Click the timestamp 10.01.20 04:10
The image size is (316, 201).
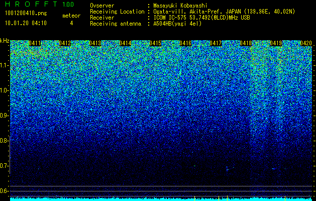pyautogui.click(x=26, y=23)
